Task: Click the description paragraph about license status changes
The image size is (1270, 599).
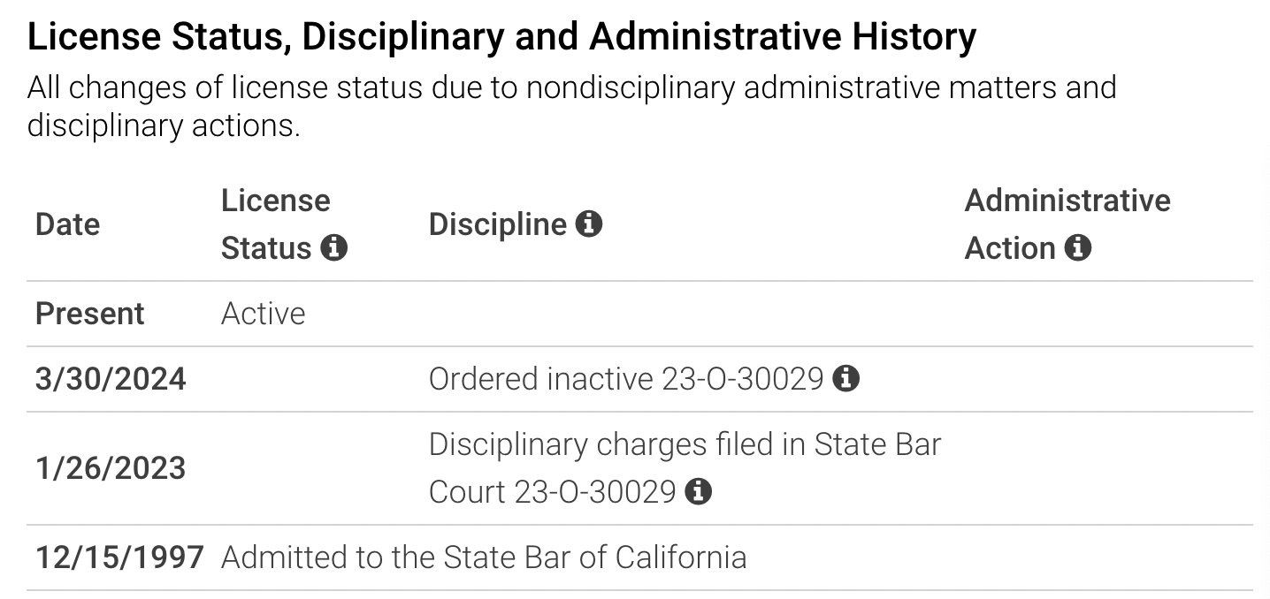Action: click(x=572, y=106)
